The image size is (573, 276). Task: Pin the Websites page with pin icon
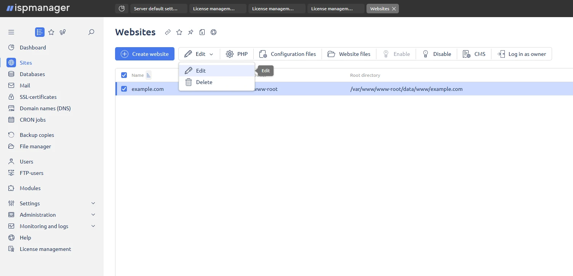[x=190, y=32]
